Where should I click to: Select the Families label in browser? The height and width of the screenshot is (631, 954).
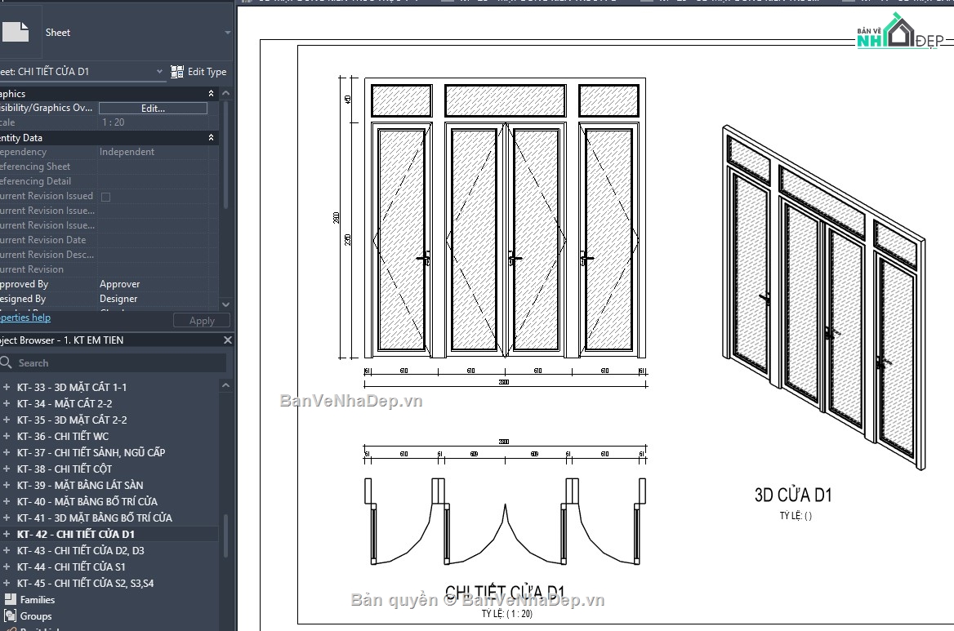[x=37, y=600]
